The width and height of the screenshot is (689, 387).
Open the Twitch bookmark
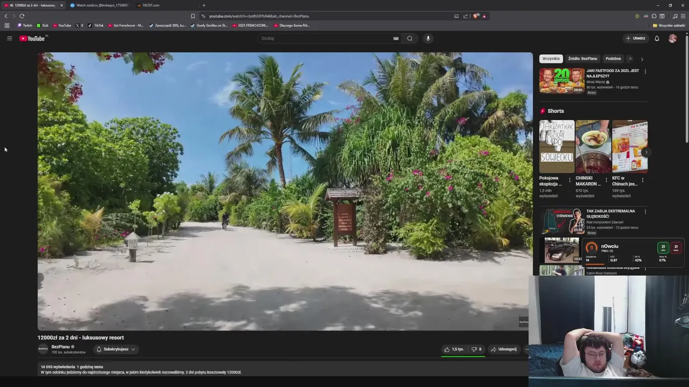click(x=25, y=25)
